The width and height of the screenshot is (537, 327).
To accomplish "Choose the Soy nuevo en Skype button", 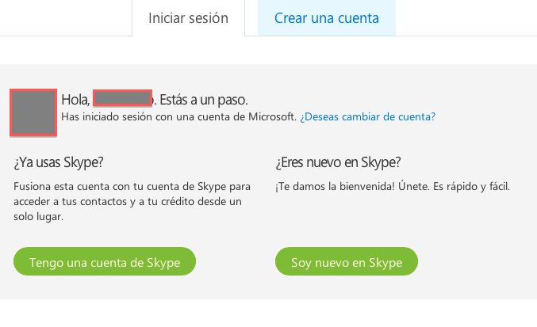I will click(x=346, y=262).
